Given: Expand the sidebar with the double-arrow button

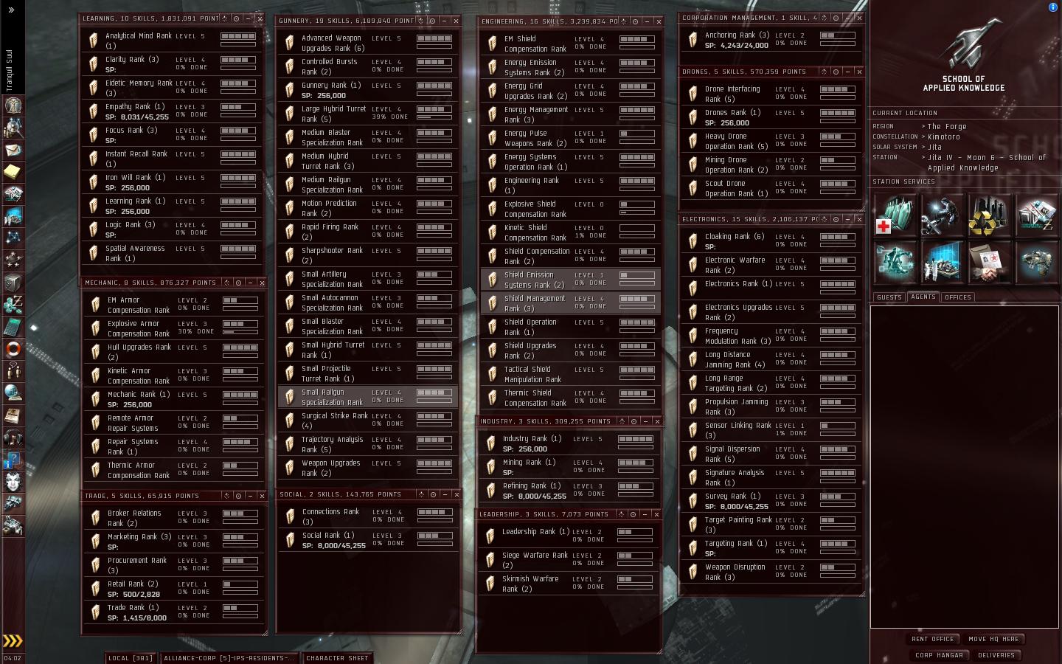Looking at the screenshot, I should tap(13, 10).
